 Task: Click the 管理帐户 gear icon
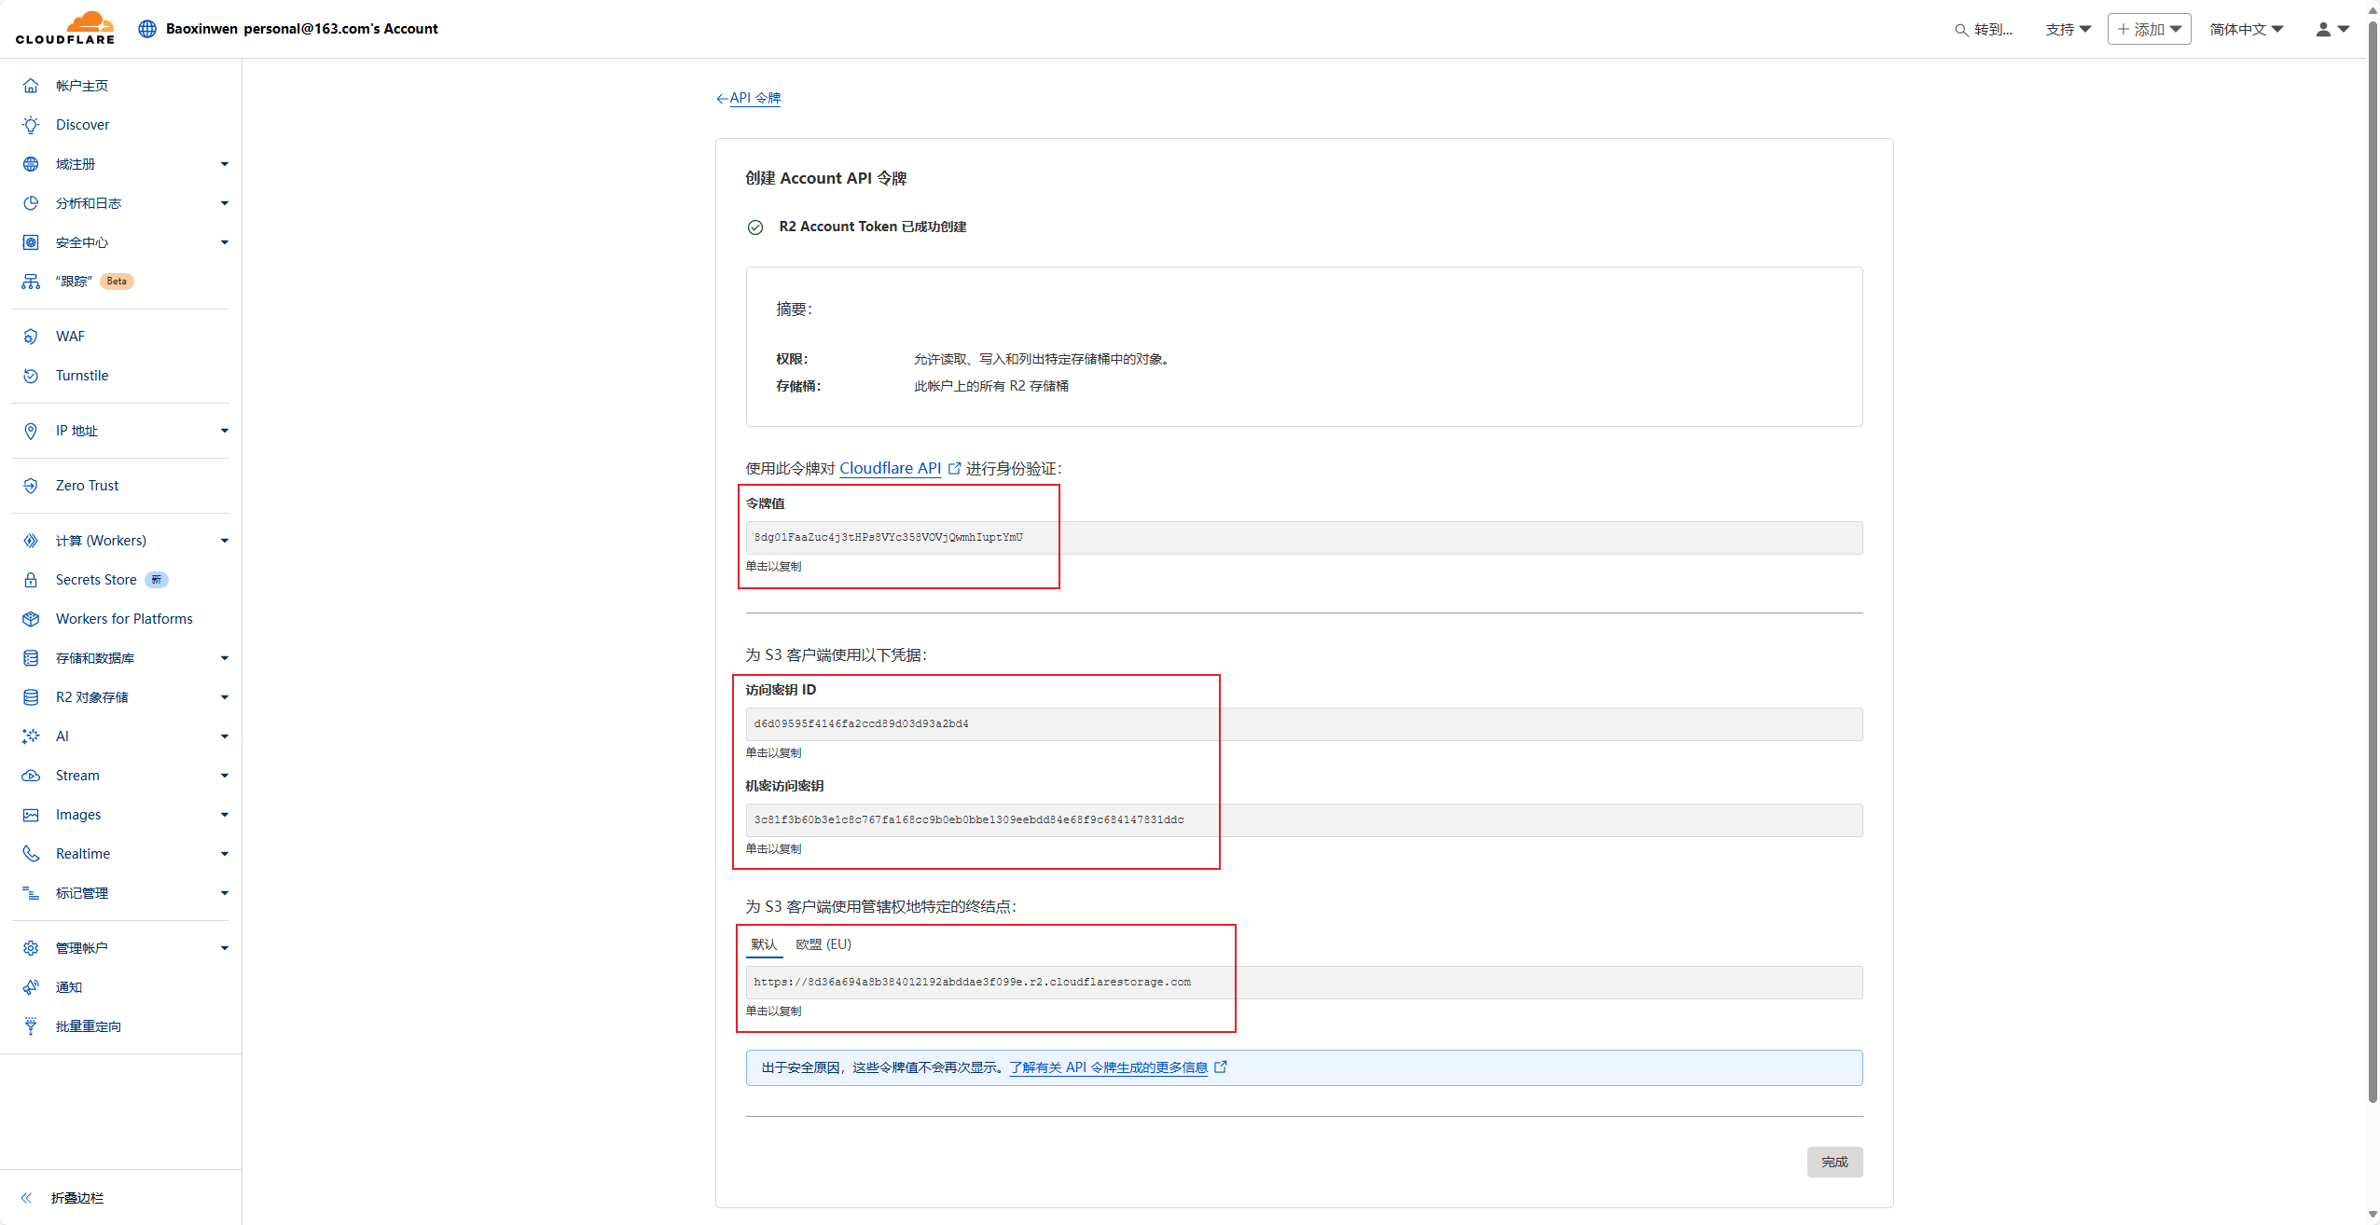(31, 948)
